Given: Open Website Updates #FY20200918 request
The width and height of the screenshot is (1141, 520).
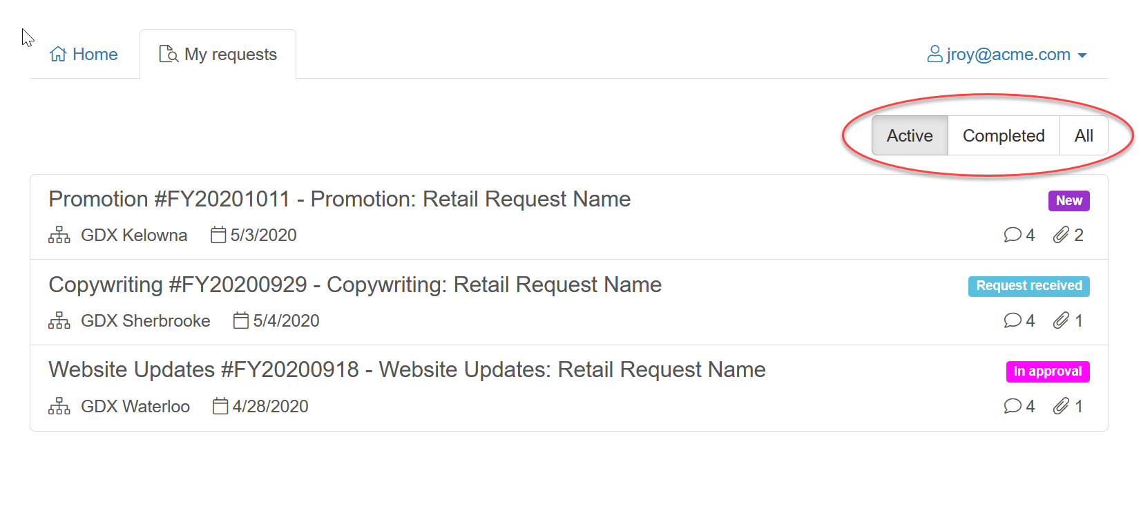Looking at the screenshot, I should 407,370.
